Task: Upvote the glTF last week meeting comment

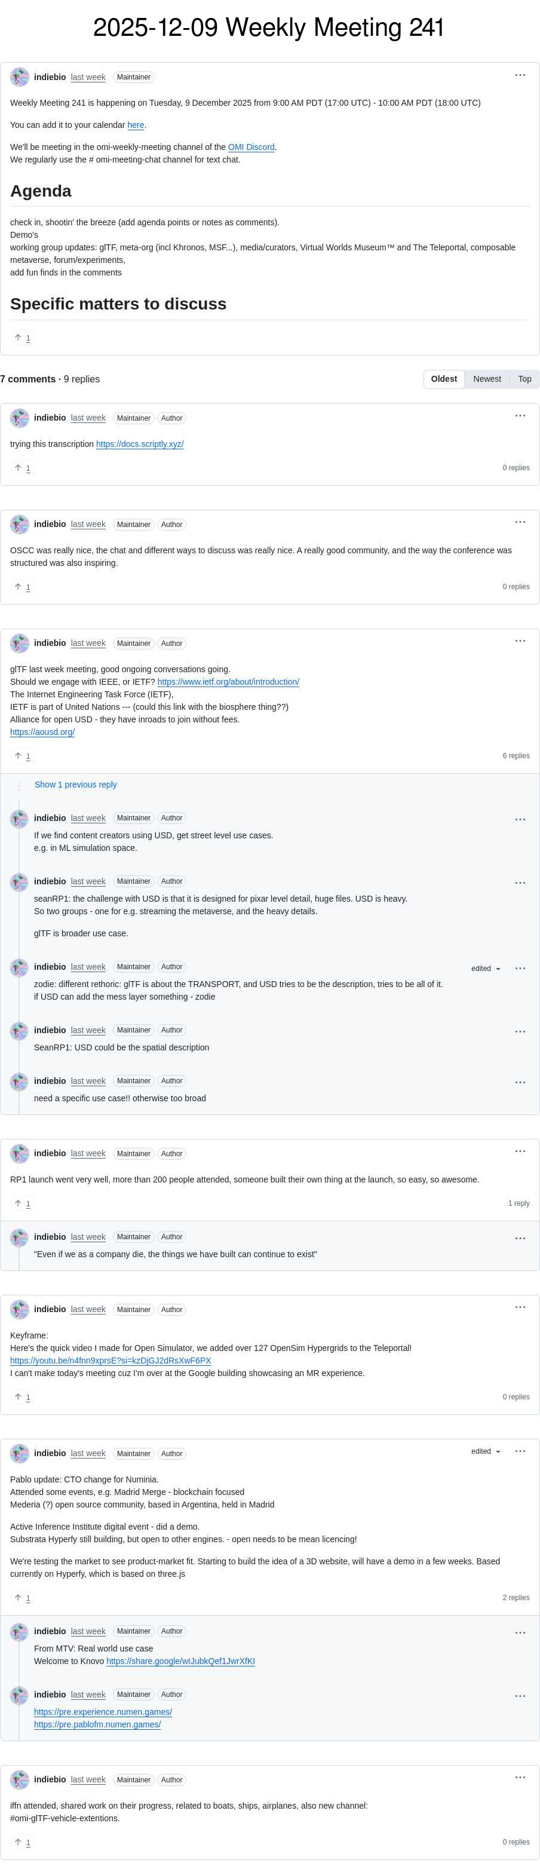Action: [x=23, y=756]
